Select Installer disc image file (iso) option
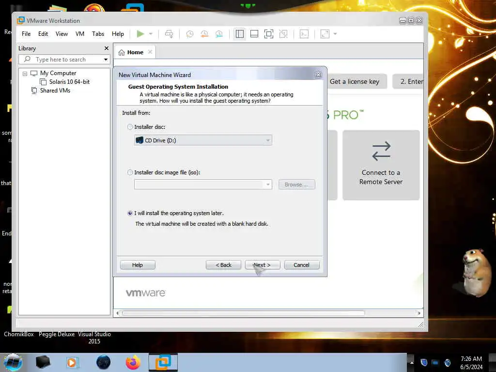The width and height of the screenshot is (496, 372). (130, 172)
